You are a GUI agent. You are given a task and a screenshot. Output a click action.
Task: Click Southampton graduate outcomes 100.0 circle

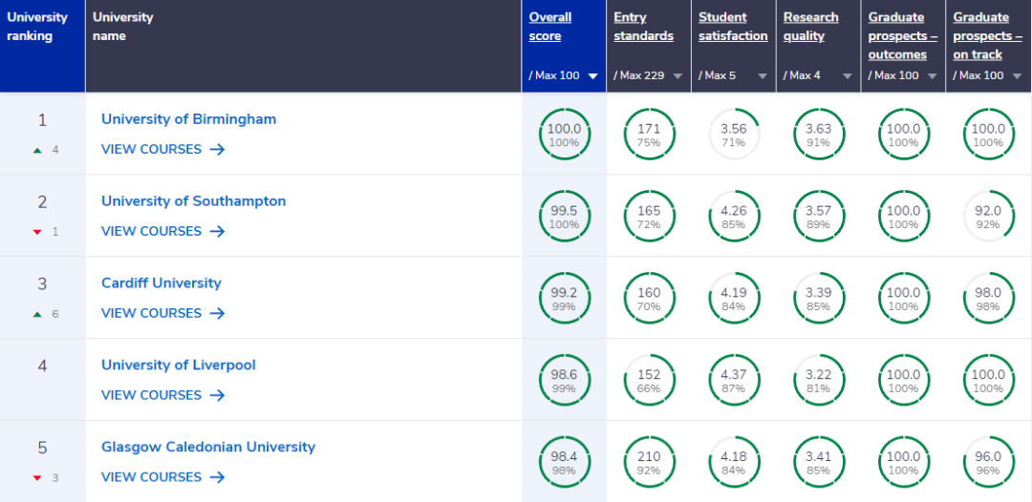[904, 217]
